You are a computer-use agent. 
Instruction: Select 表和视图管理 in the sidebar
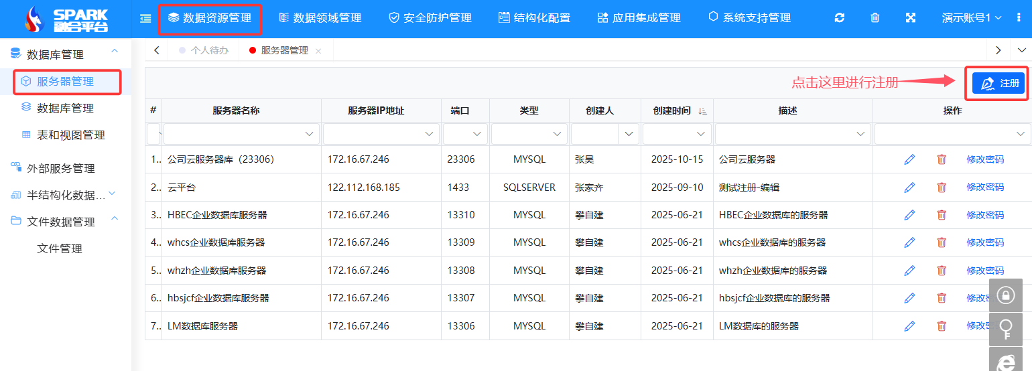point(70,135)
